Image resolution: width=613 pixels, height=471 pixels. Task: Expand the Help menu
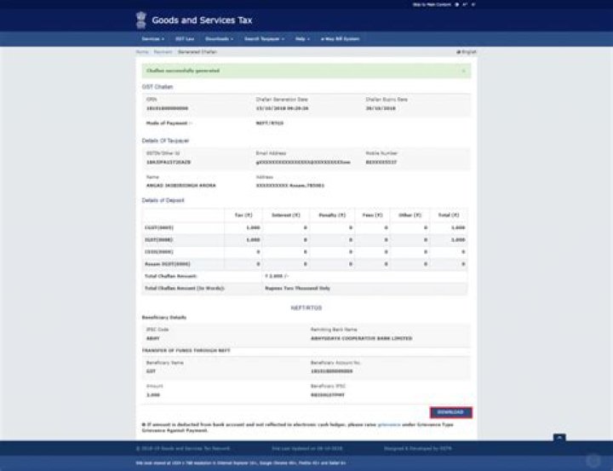(301, 39)
